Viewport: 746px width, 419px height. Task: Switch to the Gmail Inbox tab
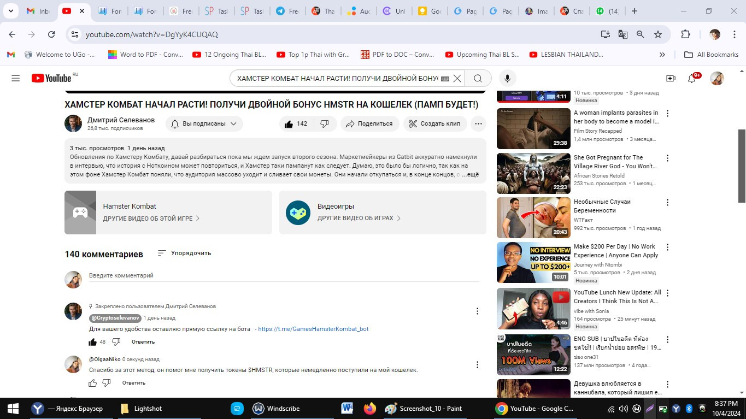click(x=37, y=11)
